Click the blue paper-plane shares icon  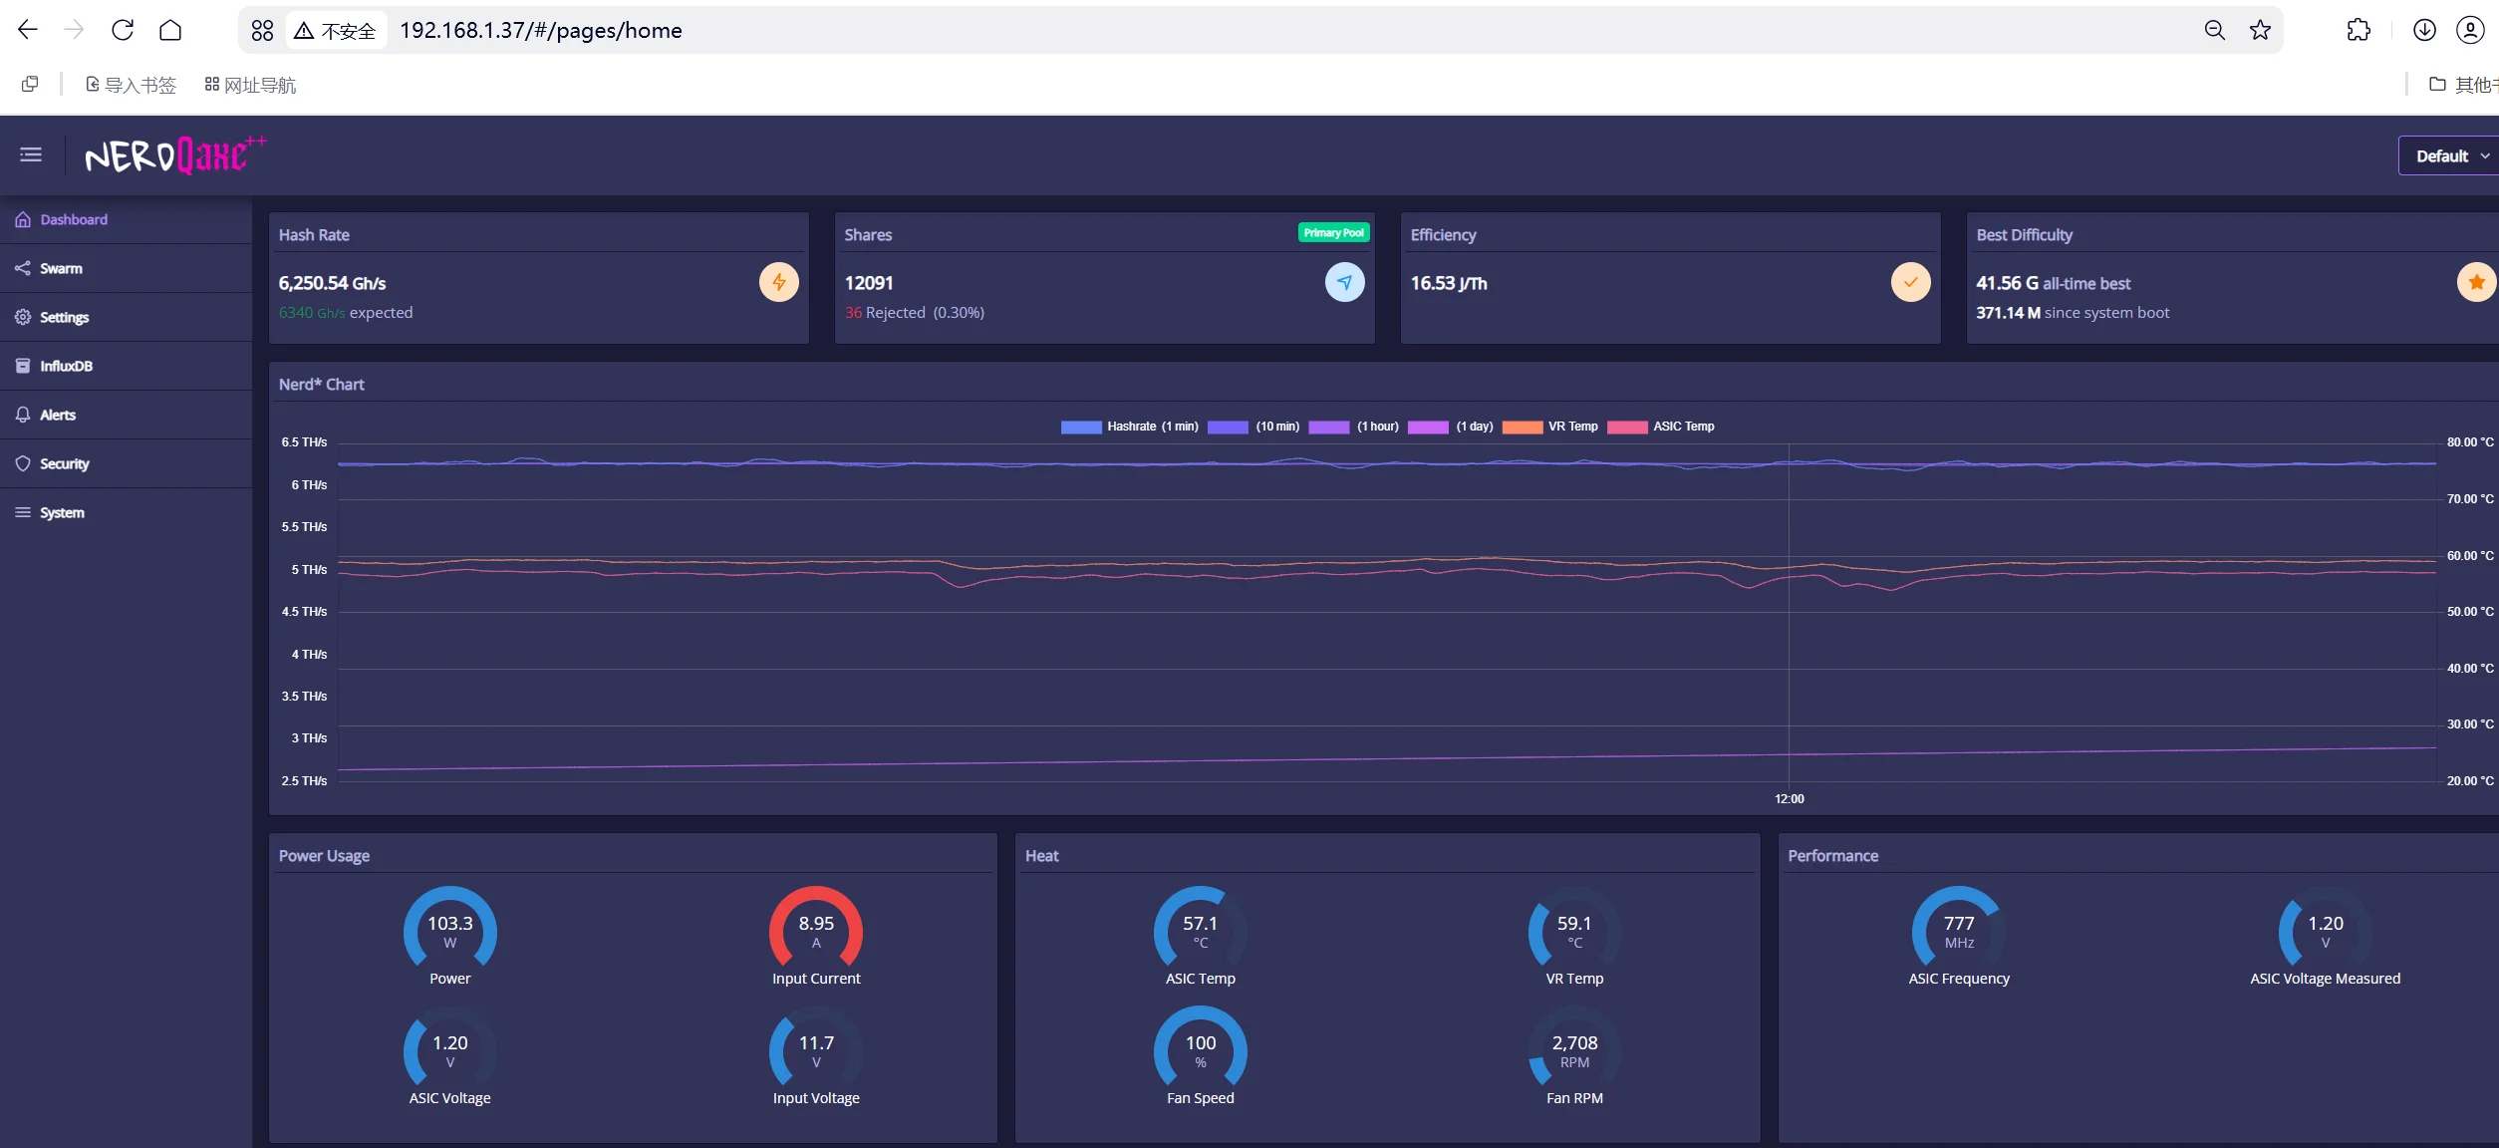(x=1344, y=283)
